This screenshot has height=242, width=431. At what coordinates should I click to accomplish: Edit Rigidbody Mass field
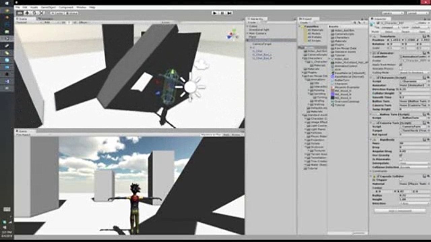(x=414, y=143)
